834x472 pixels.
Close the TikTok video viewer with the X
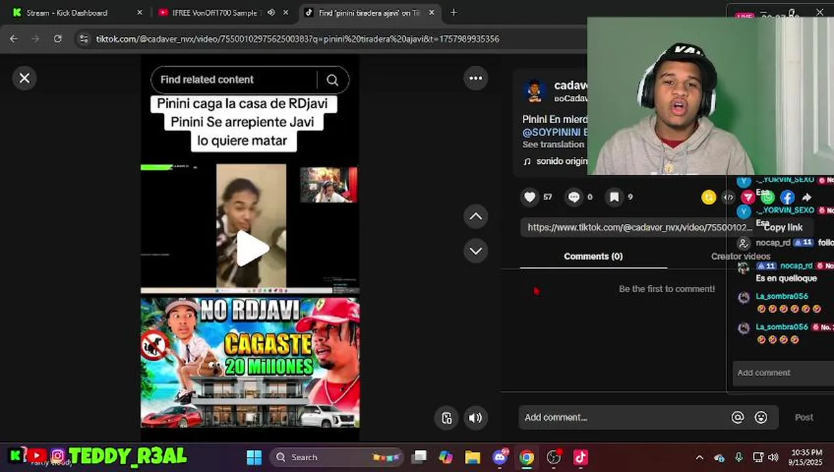[24, 78]
